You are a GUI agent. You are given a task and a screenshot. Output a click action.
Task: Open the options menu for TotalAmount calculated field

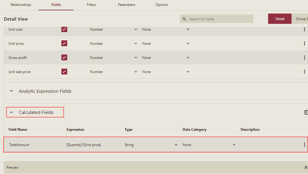[x=304, y=145]
